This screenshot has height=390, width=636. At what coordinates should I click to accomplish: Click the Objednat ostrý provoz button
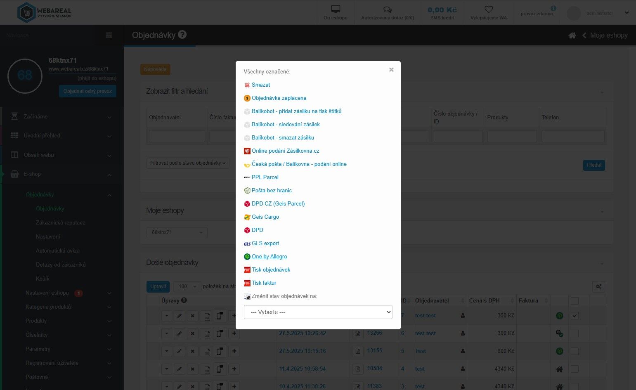pos(87,91)
